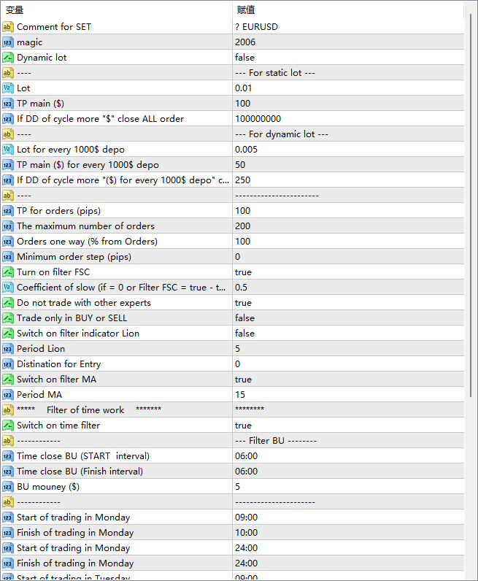The width and height of the screenshot is (478, 581).
Task: Click the 'Do not trade with other experts' label
Action: pos(84,303)
